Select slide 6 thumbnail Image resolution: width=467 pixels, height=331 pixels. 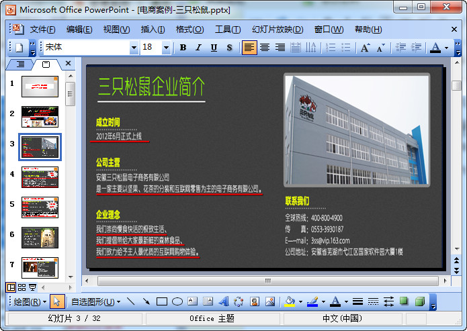(40, 238)
